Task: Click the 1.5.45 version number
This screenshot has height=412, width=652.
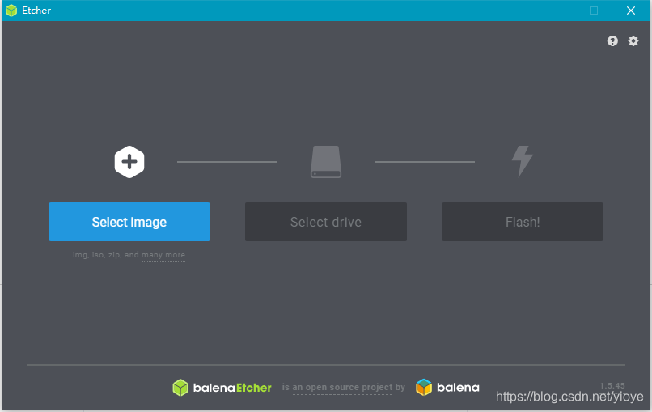Action: pyautogui.click(x=612, y=386)
